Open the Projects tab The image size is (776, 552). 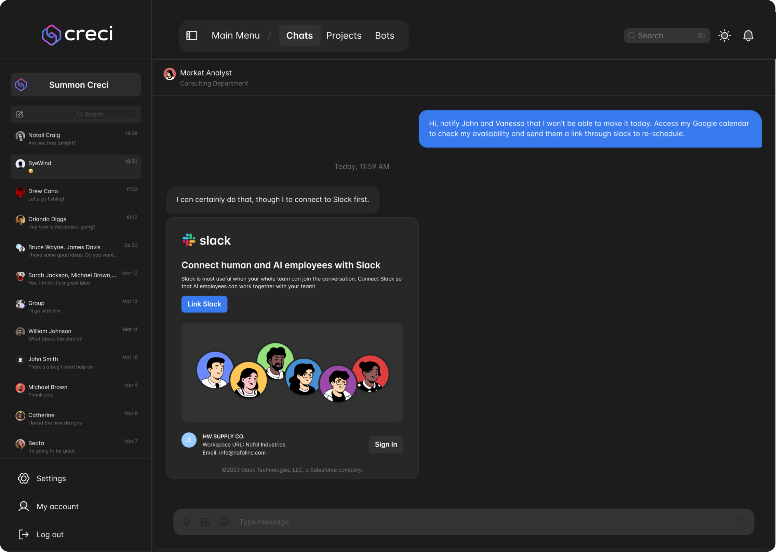(x=344, y=36)
